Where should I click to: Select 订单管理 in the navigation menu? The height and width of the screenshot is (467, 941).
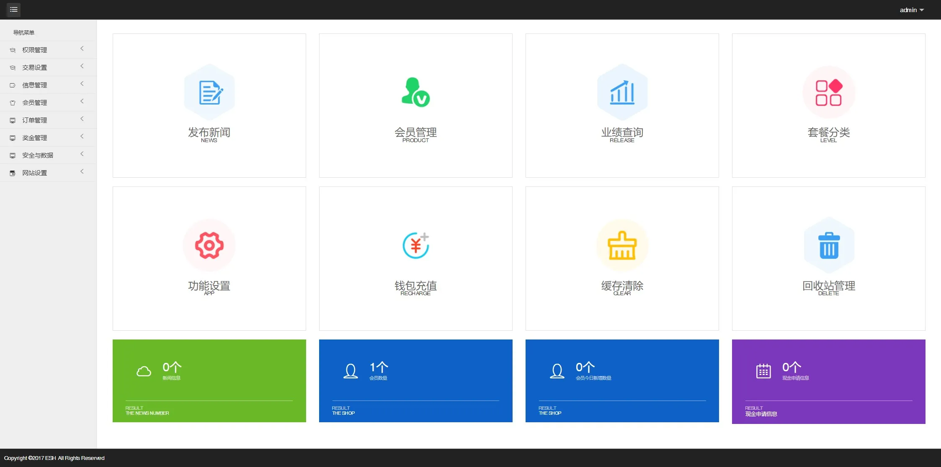click(x=35, y=120)
